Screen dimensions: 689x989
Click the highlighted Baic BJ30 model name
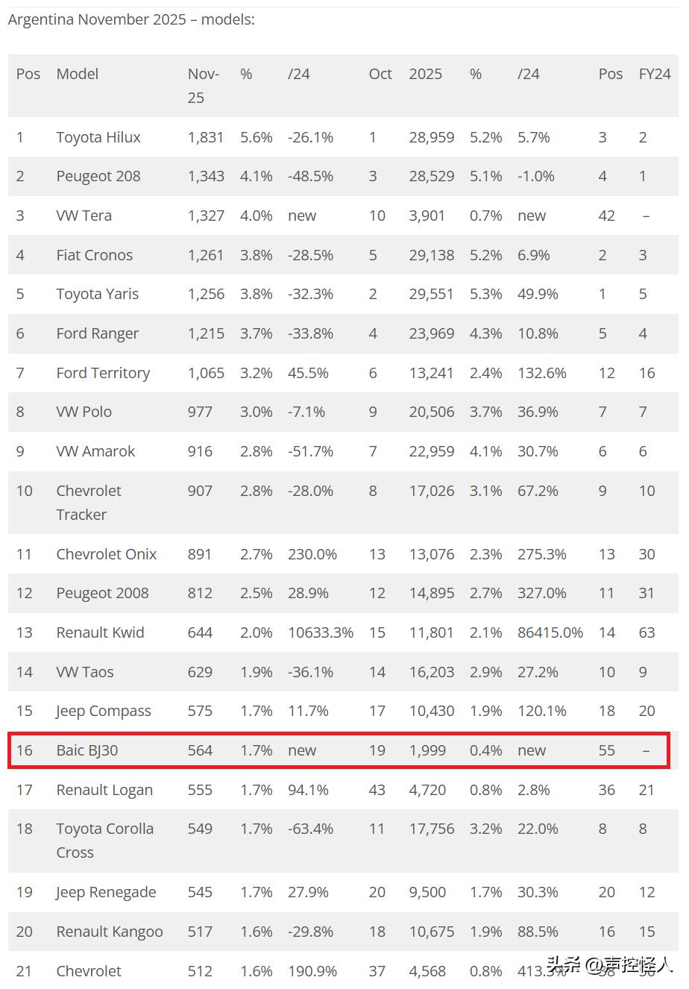[87, 750]
